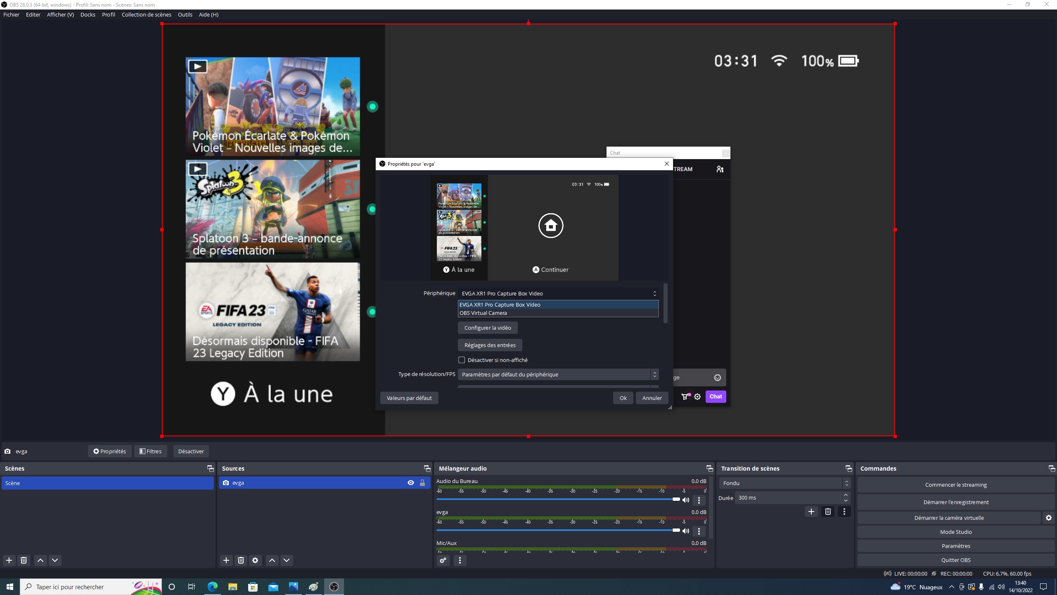Open OBS Studio taskbar icon
The height and width of the screenshot is (595, 1057).
tap(334, 587)
